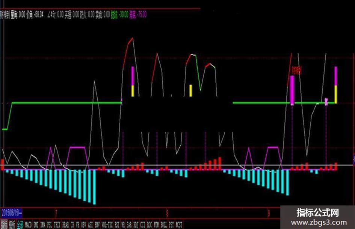Select the OBV indicator tab
This screenshot has height=229, width=355.
click(83, 225)
